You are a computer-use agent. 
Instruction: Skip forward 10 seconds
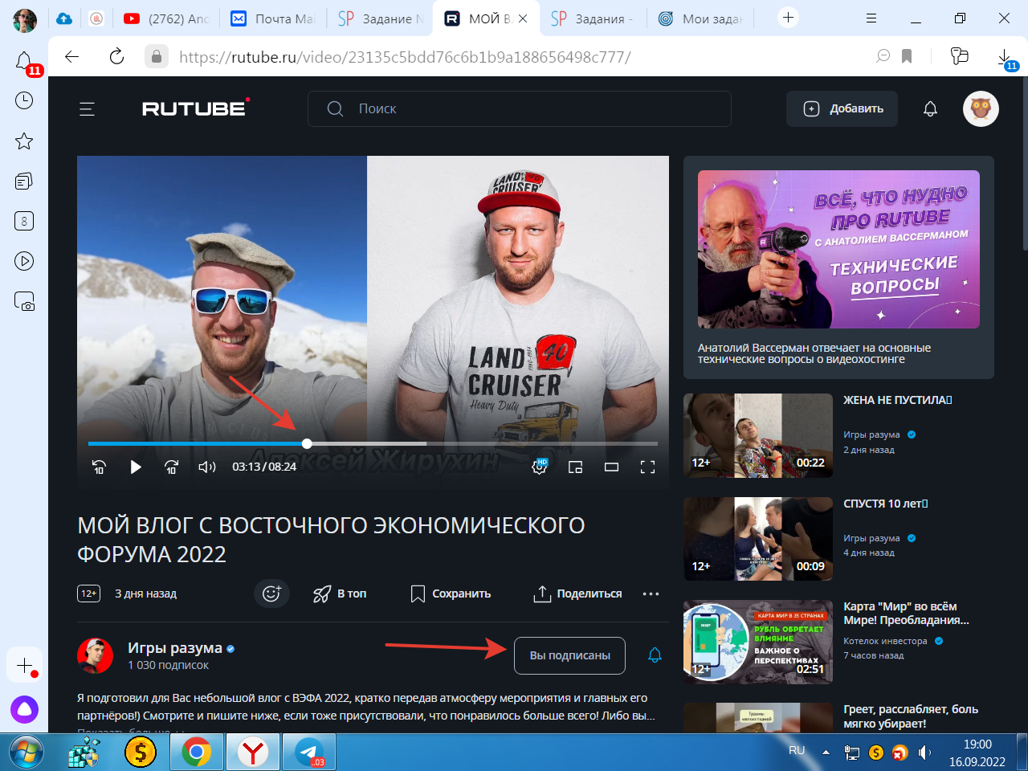tap(171, 467)
